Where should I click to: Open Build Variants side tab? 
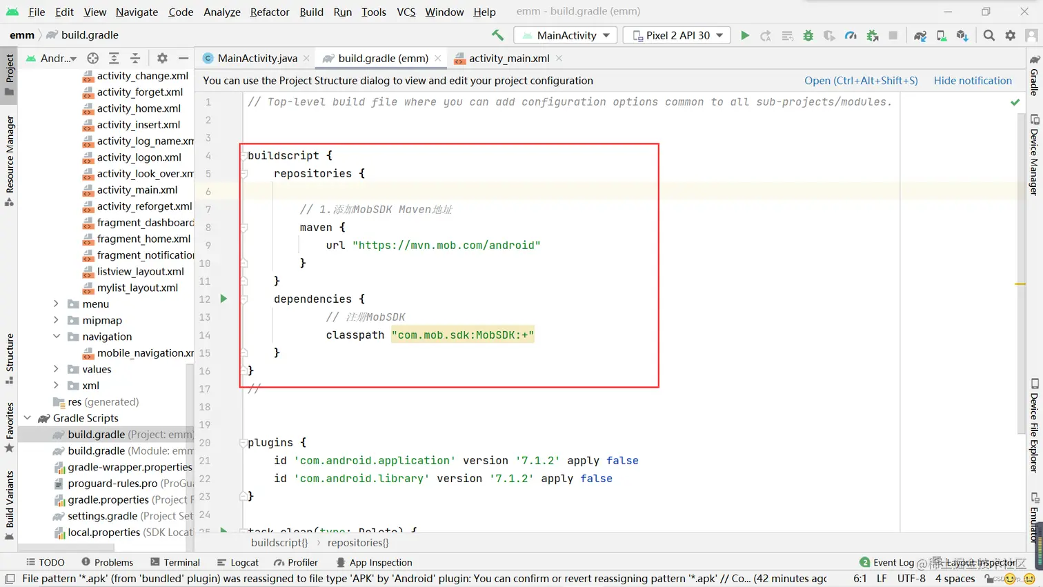pyautogui.click(x=10, y=506)
